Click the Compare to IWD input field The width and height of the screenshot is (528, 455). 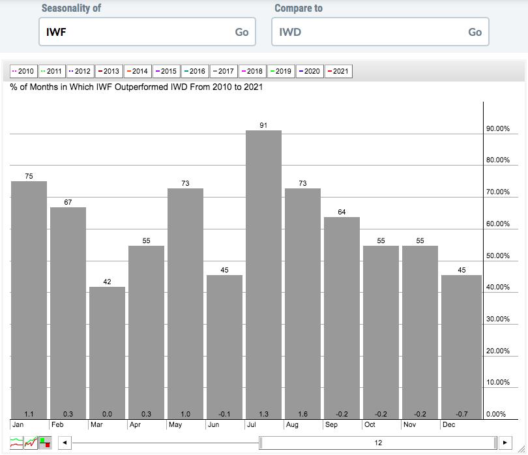(x=370, y=32)
